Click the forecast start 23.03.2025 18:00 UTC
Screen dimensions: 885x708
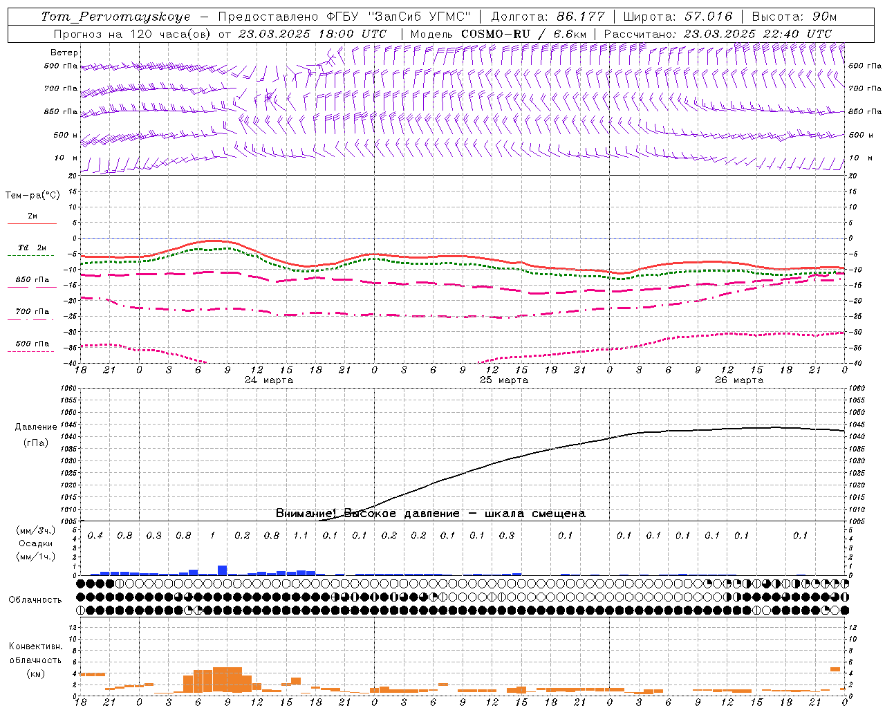(x=313, y=34)
